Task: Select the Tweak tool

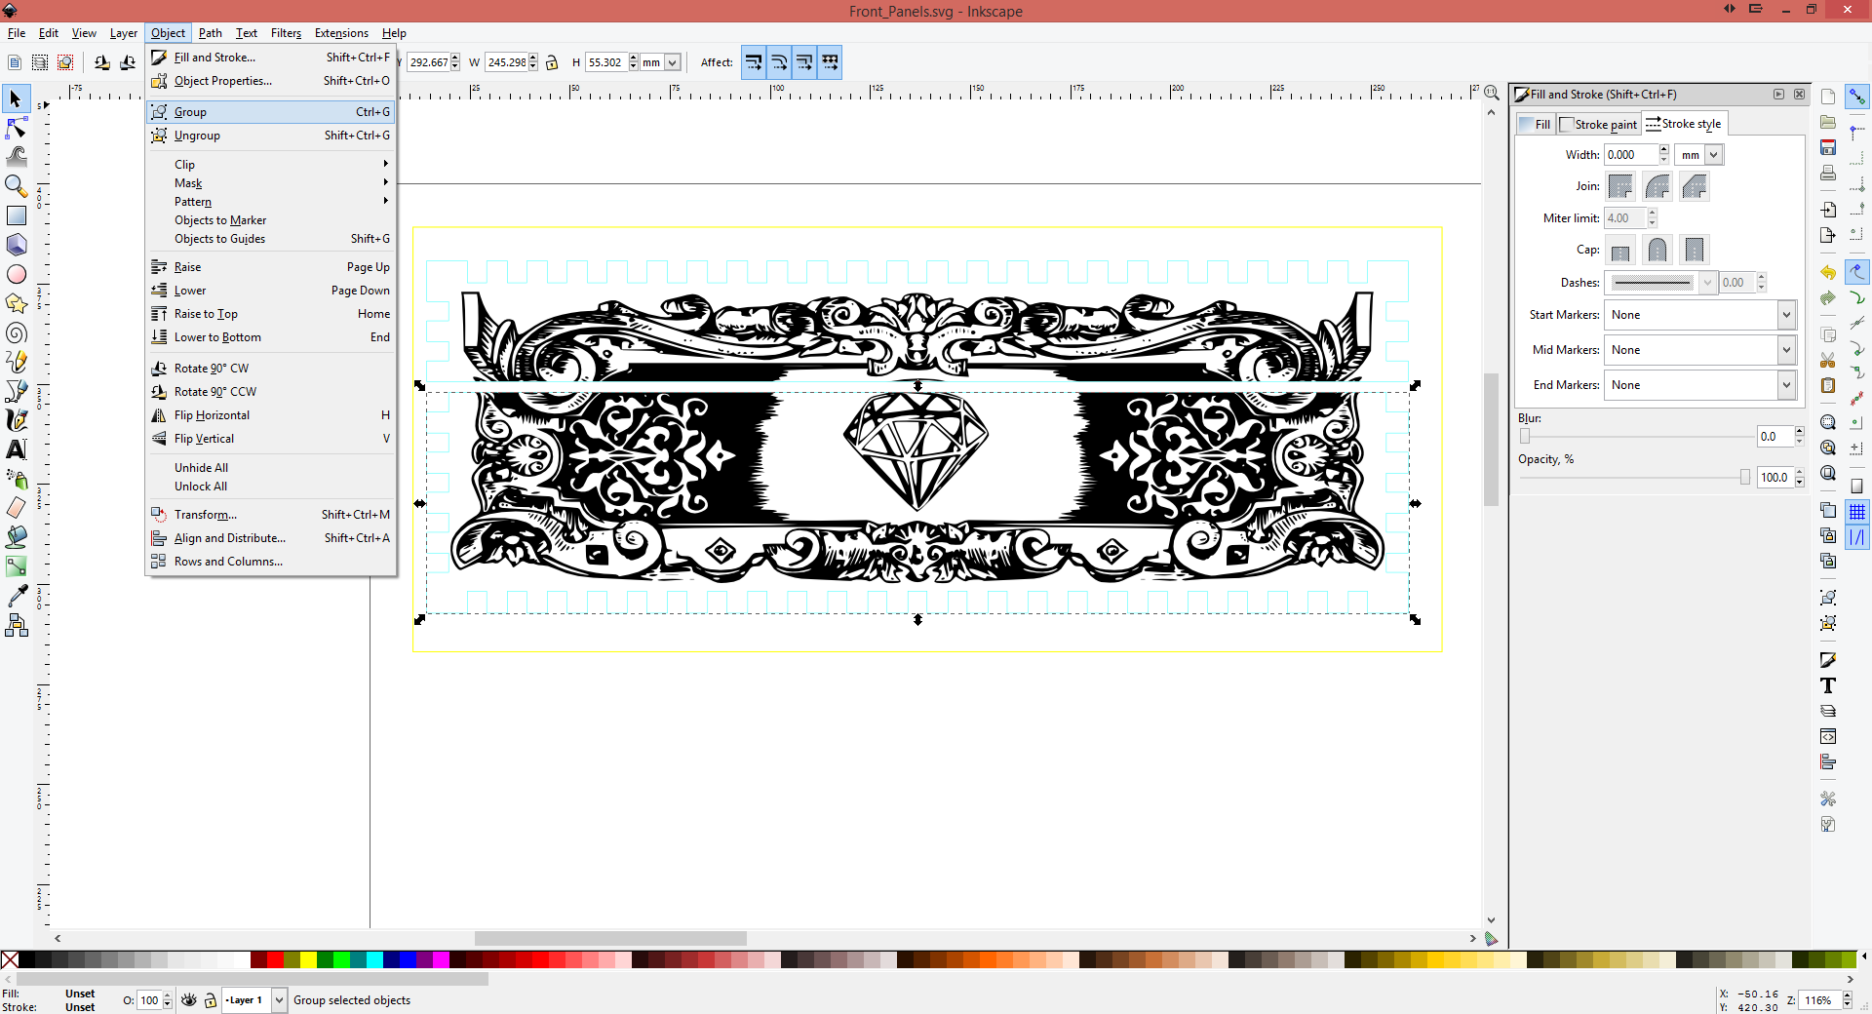Action: pyautogui.click(x=16, y=157)
